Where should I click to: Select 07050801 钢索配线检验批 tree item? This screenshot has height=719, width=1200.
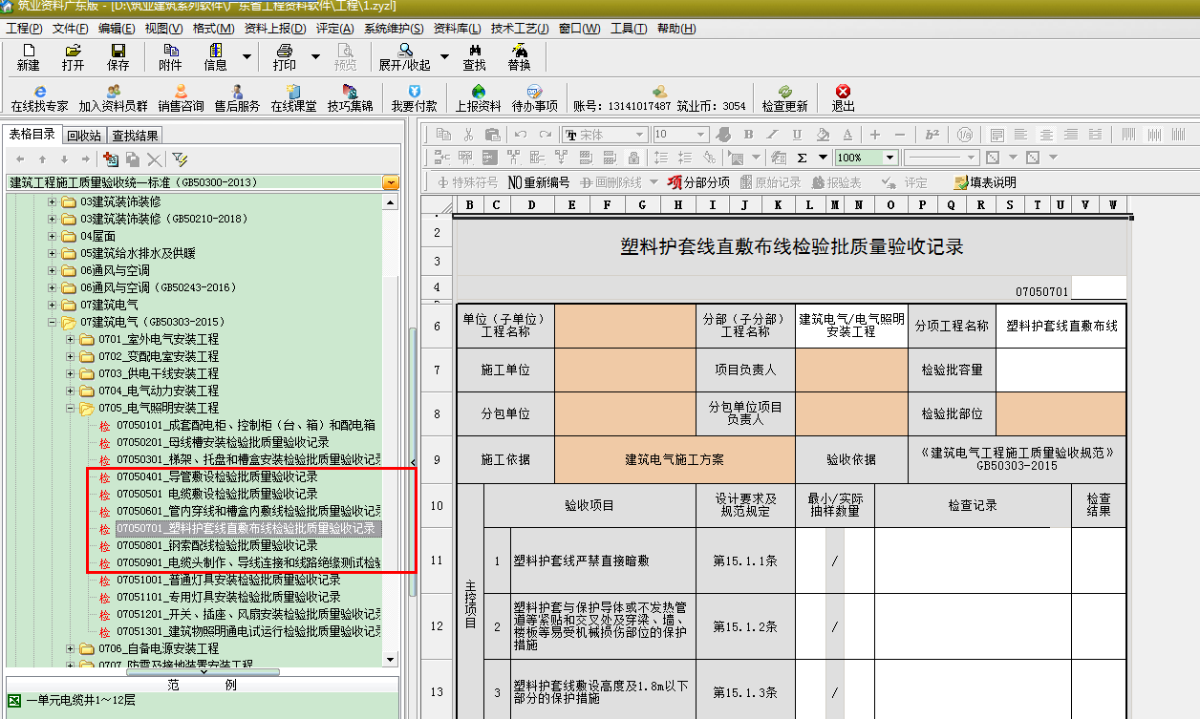[x=217, y=545]
